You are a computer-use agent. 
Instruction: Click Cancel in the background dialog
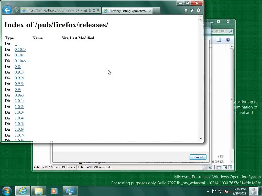(x=198, y=157)
